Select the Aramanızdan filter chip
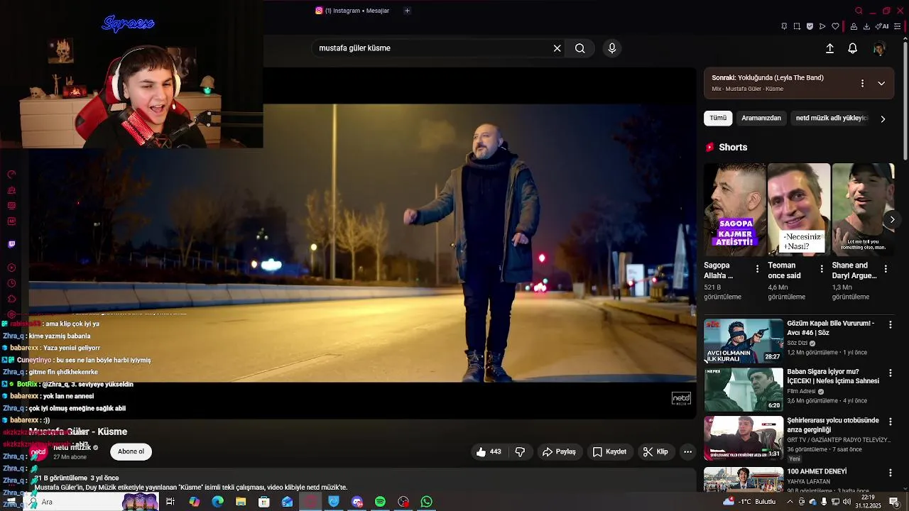The width and height of the screenshot is (909, 511). coord(761,118)
